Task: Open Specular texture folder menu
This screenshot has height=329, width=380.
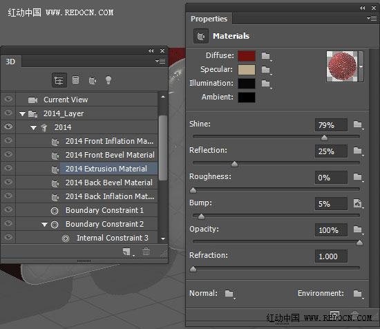Action: [266, 70]
